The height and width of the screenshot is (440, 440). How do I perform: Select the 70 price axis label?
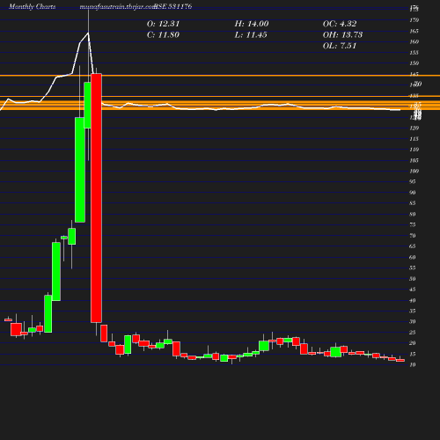(413, 236)
